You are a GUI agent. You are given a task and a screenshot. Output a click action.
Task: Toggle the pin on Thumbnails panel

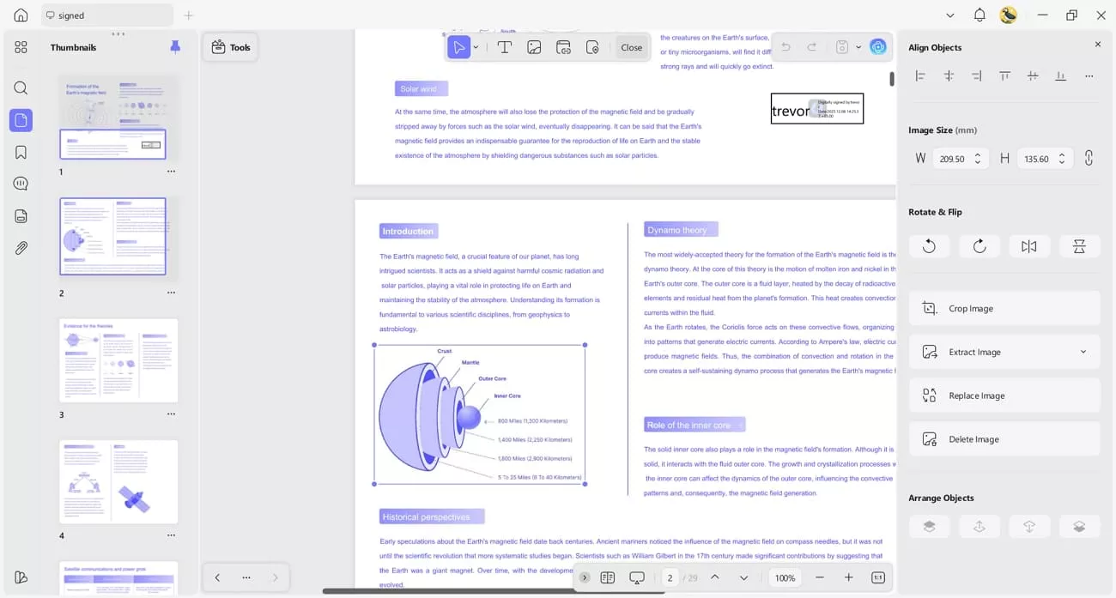175,47
